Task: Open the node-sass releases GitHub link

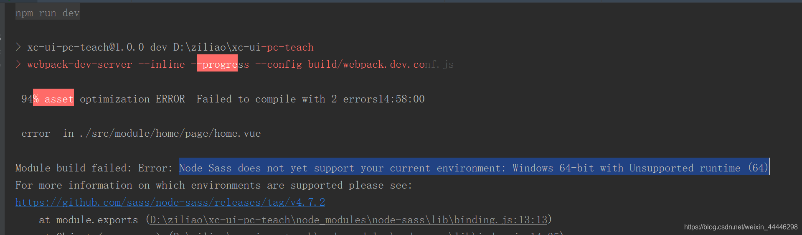Action: pyautogui.click(x=170, y=202)
